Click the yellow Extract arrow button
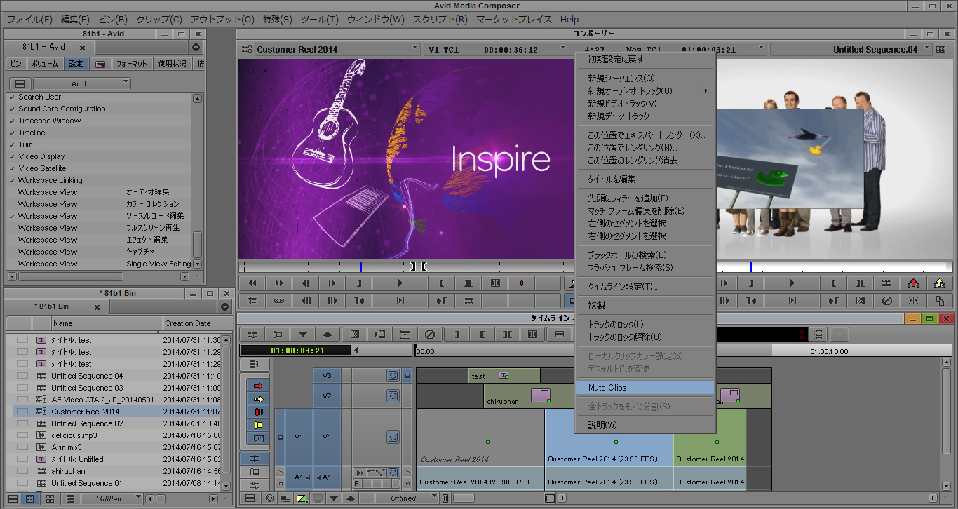This screenshot has width=958, height=509. [940, 283]
